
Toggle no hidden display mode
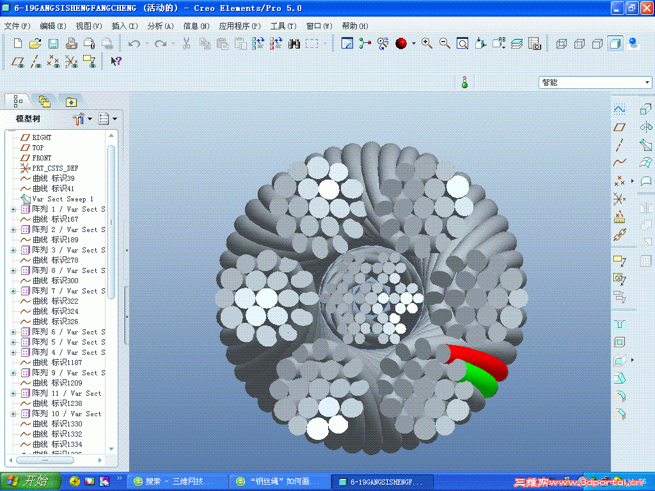click(x=597, y=43)
